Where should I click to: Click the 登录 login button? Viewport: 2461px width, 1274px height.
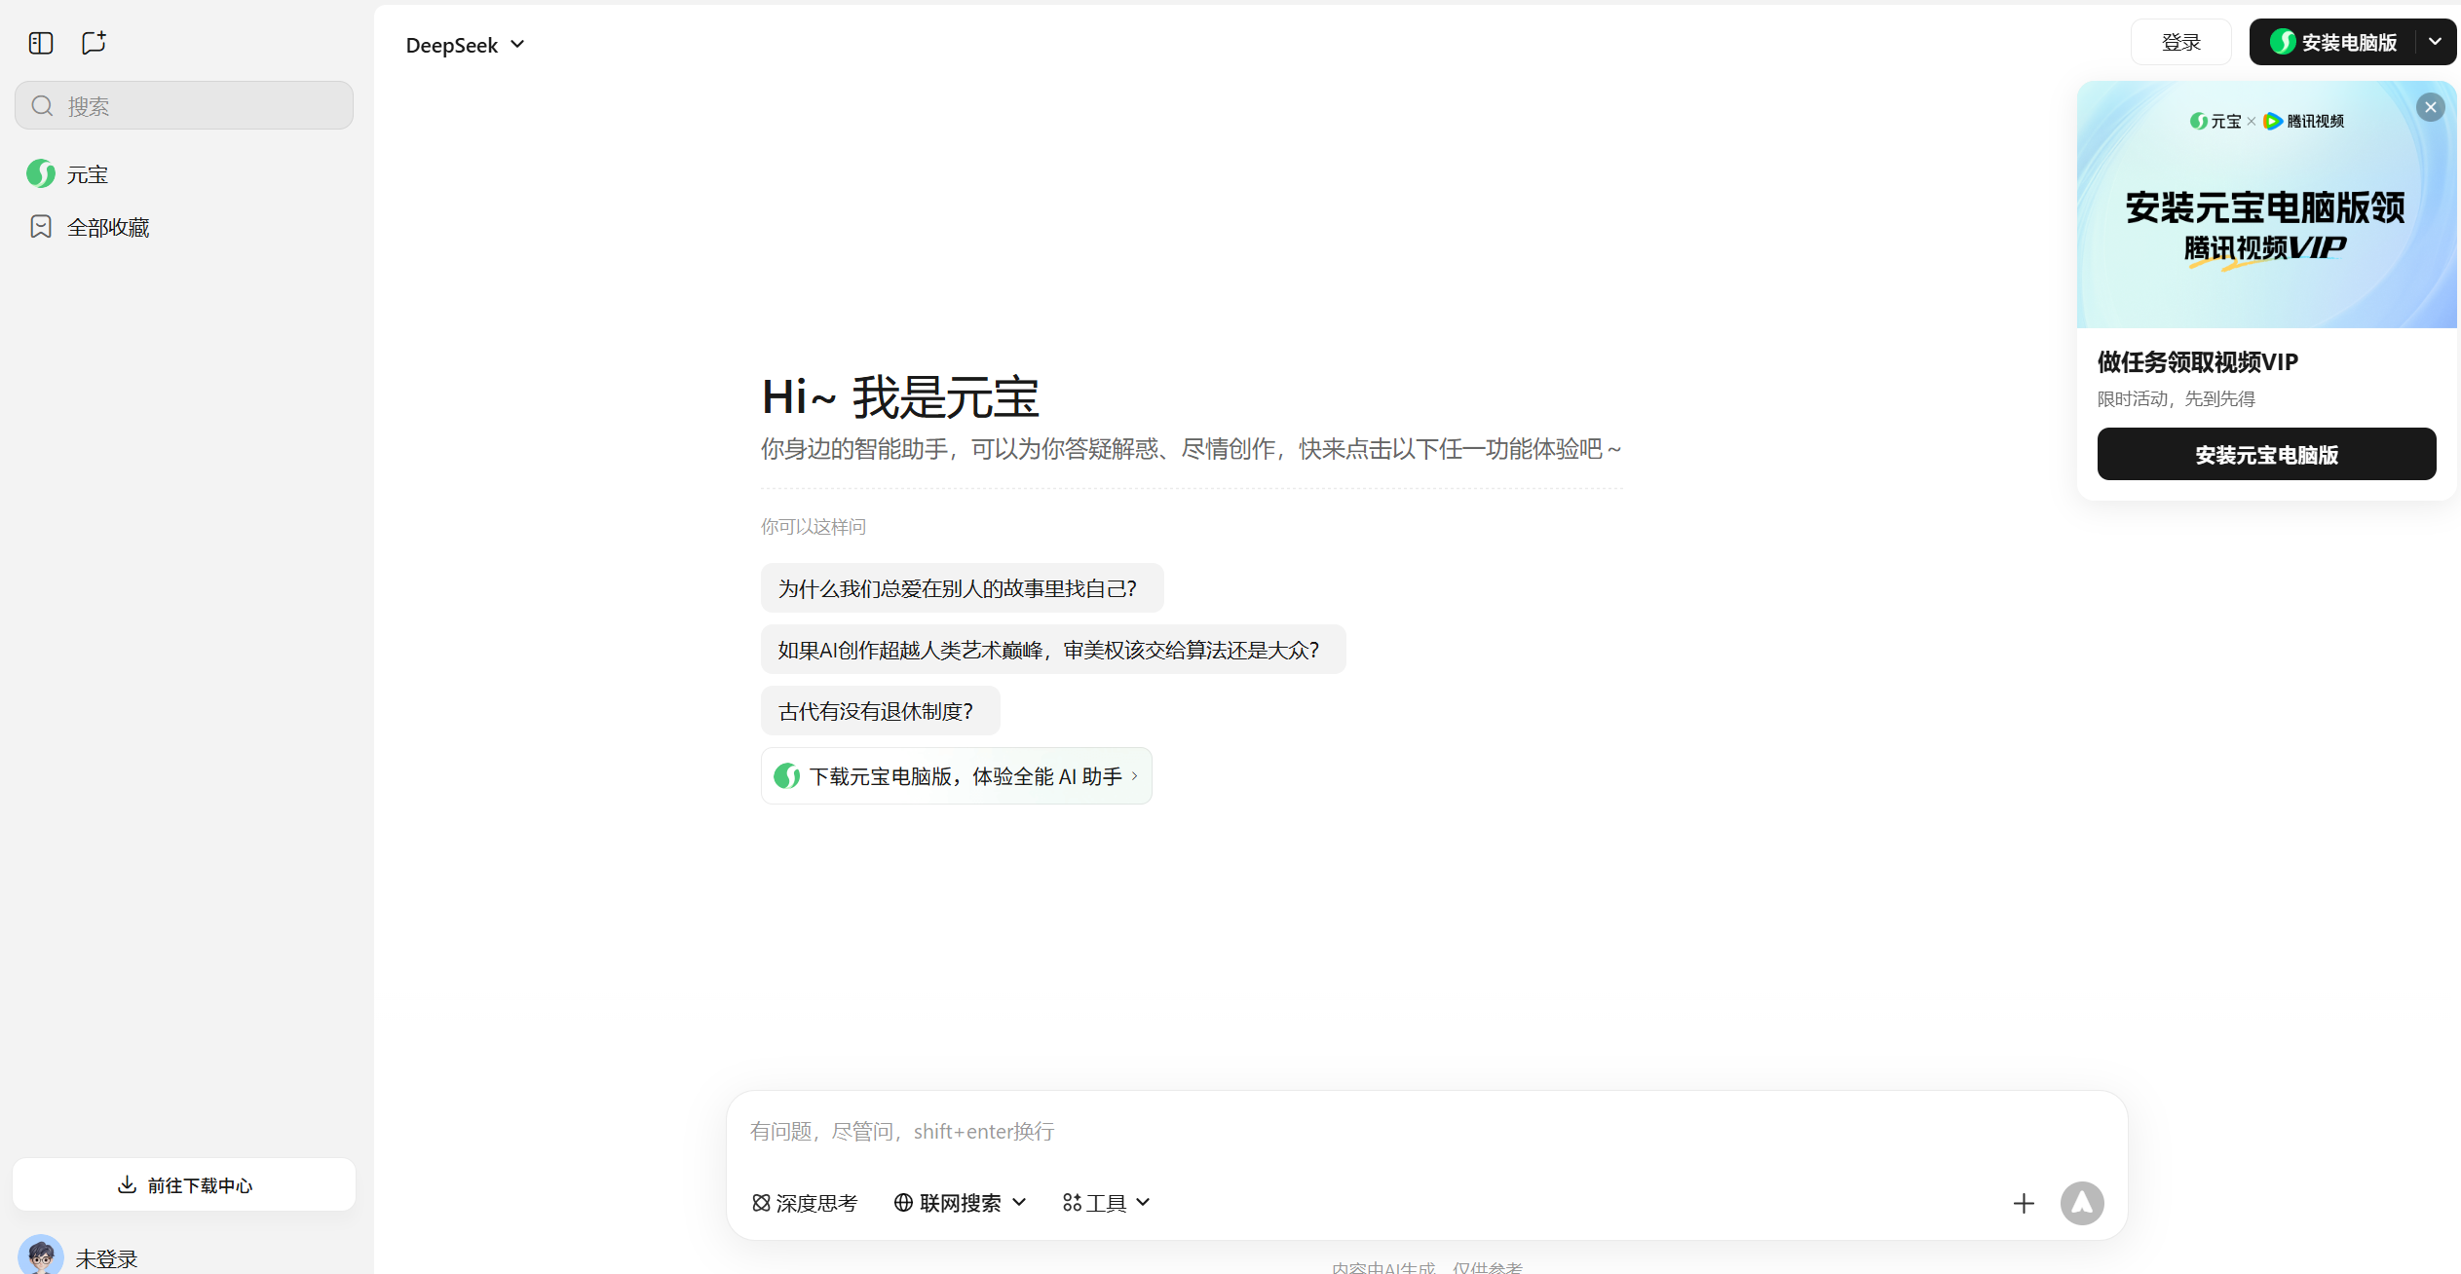coord(2181,42)
